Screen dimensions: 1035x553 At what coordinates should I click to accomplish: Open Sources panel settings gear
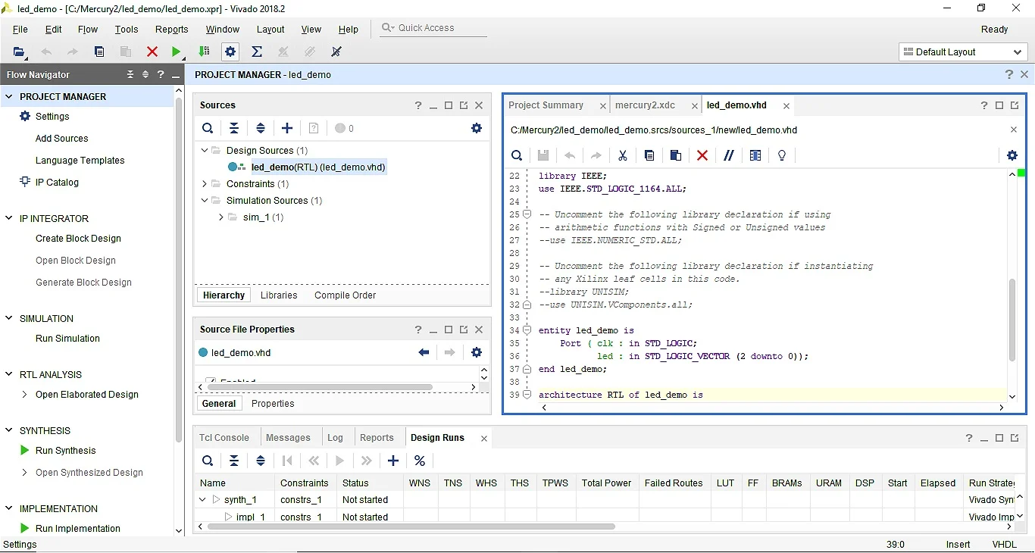477,128
